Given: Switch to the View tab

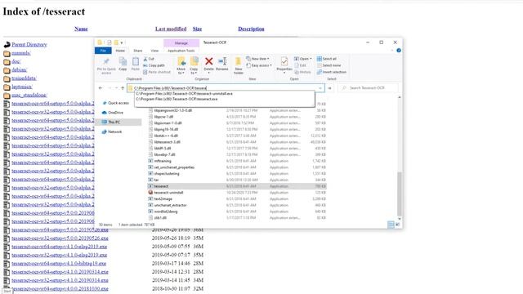Looking at the screenshot, I should [x=154, y=51].
